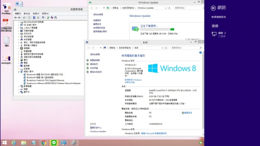Collapse 網路介面卡 node
260x146 pixels.
[18, 72]
